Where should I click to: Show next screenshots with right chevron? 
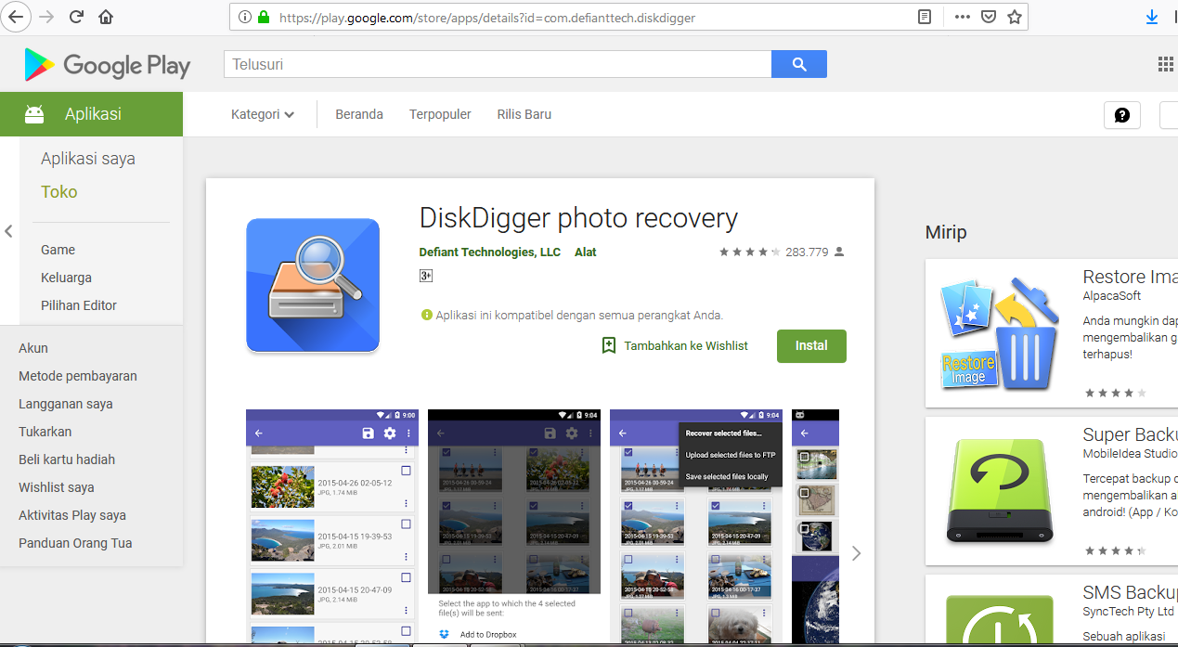click(856, 553)
